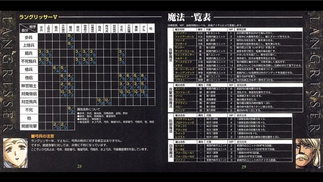Viewport: 323px width, 182px height.
Task: Click the '不死' row label
Action: 29,110
